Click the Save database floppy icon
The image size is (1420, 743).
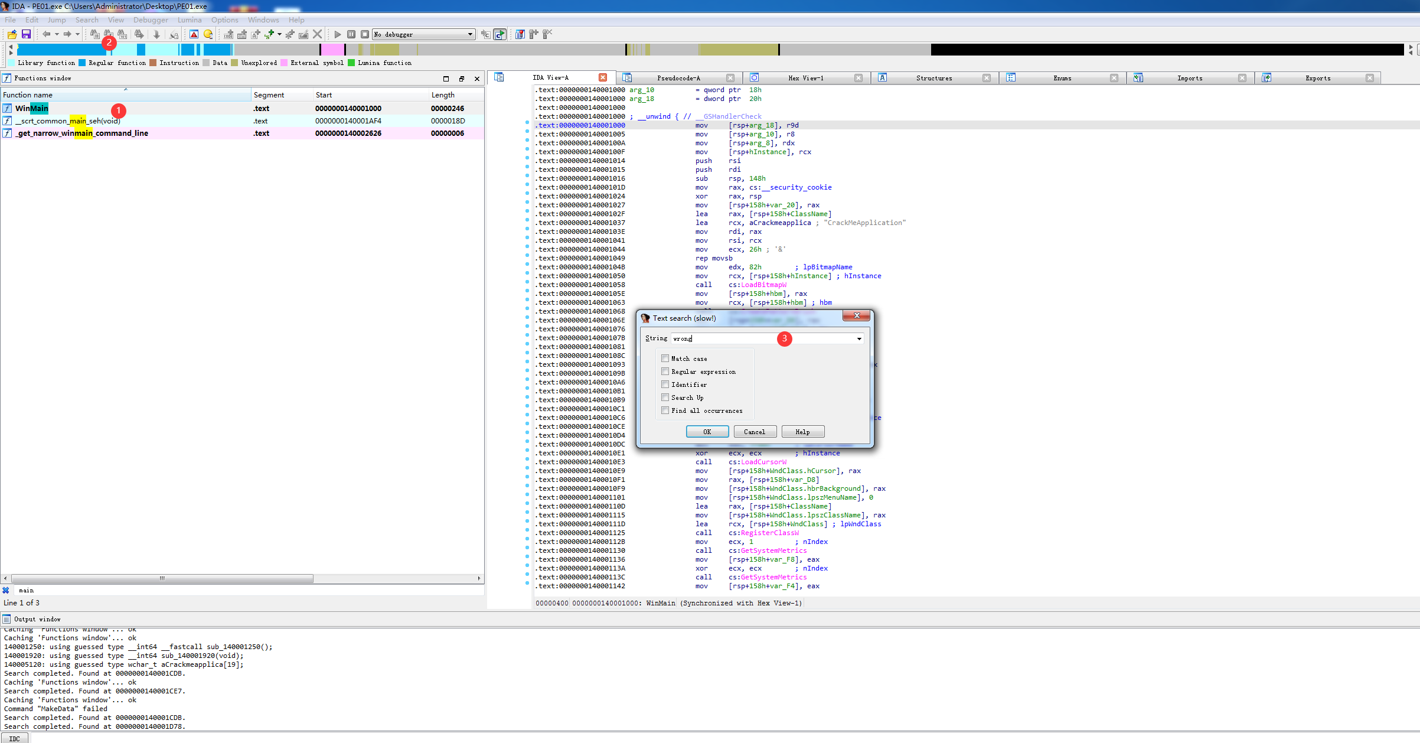[26, 34]
